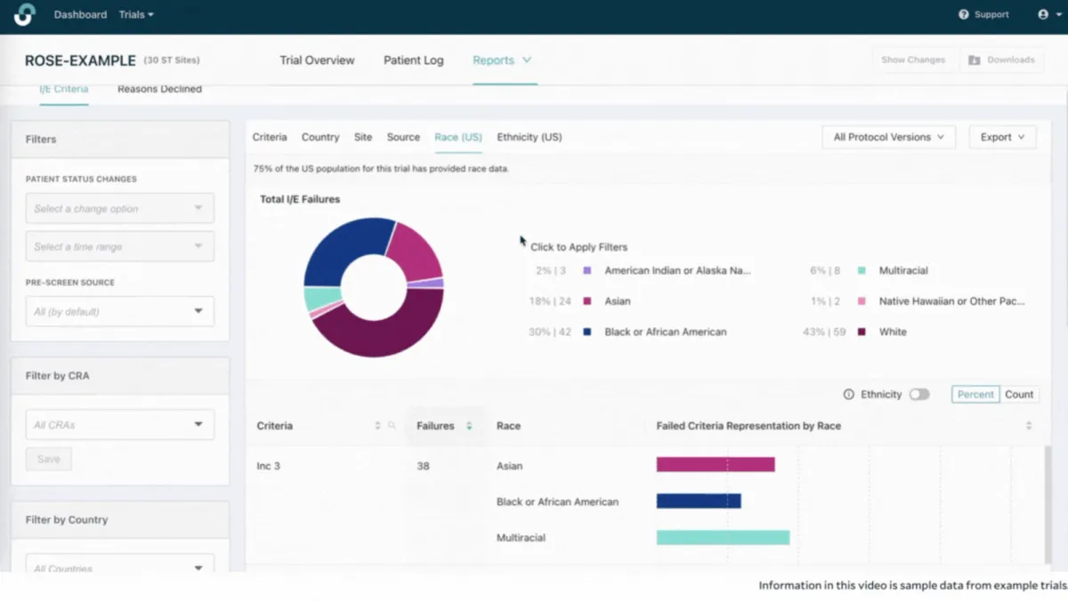Click search icon in Criteria column header
This screenshot has width=1068, height=601.
tap(392, 426)
